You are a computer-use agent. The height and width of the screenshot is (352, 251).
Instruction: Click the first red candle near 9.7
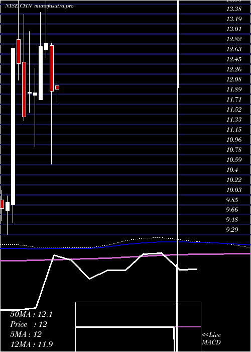coord(2,204)
